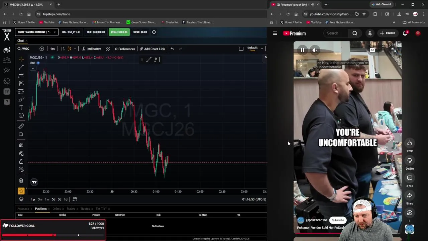Open the settings gear in TopstepX sidebar
The height and width of the screenshot is (241, 428).
pyautogui.click(x=7, y=81)
